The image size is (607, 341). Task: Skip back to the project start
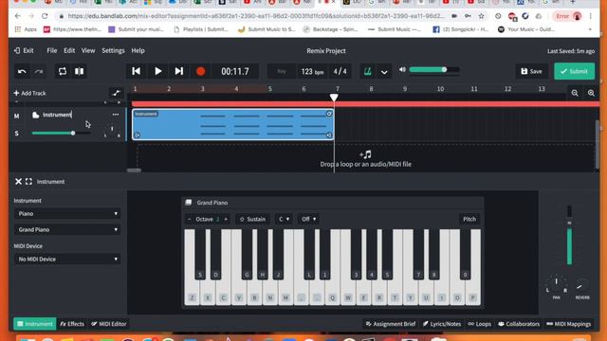click(137, 71)
